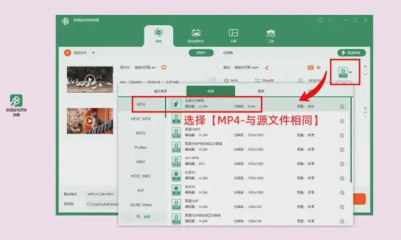This screenshot has height=240, width=401.
Task: Open gear settings for 高清720P自动修正分辨率 preset
Action: [x=342, y=221]
